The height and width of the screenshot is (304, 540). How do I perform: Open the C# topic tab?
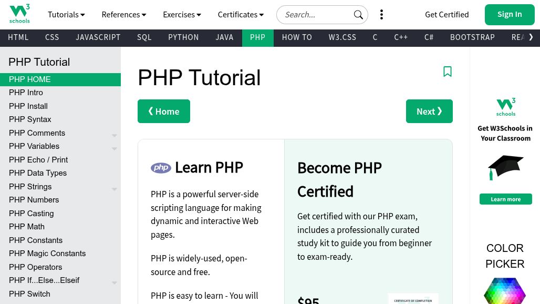click(x=429, y=37)
